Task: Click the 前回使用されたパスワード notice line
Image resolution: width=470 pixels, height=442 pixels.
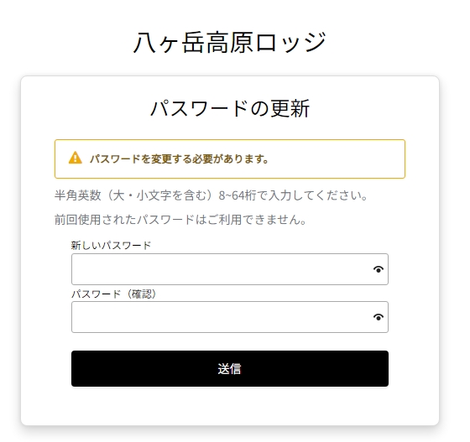Action: click(180, 220)
